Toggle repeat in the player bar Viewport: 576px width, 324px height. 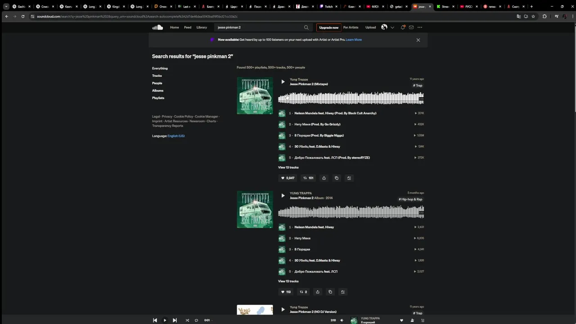[x=196, y=320]
